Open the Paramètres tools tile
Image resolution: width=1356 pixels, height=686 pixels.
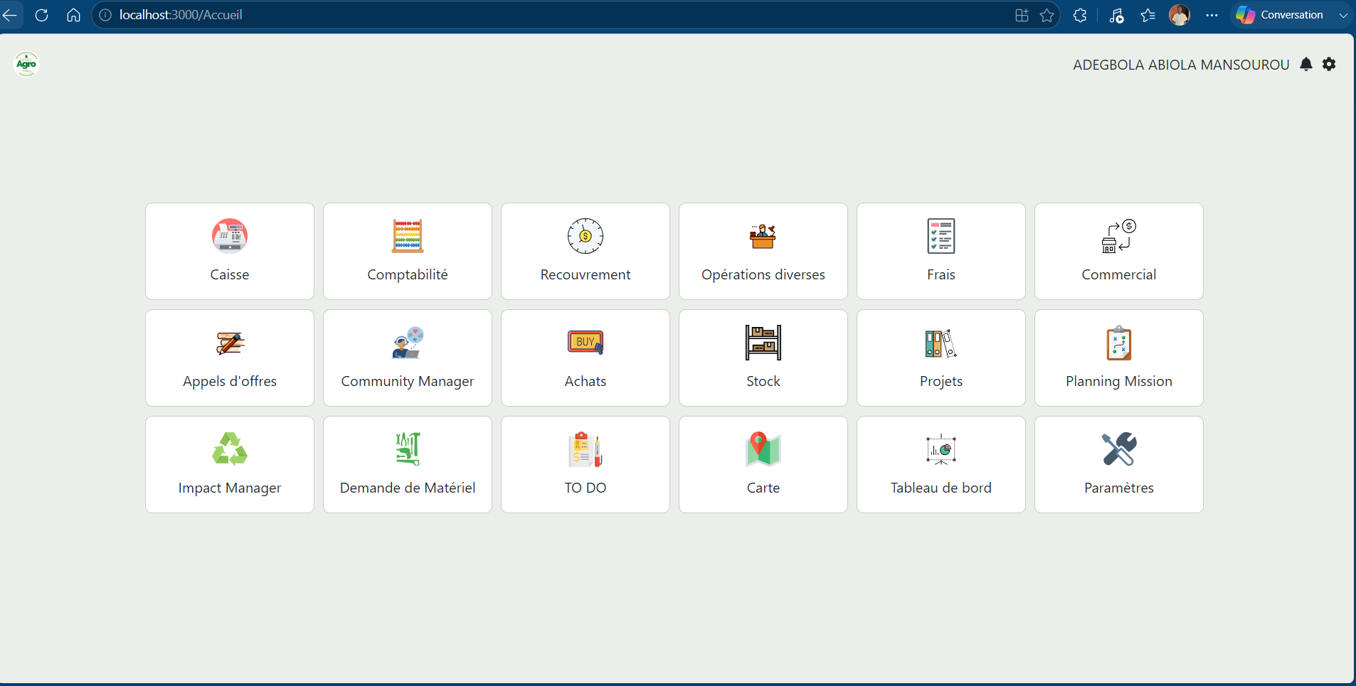[x=1119, y=464]
